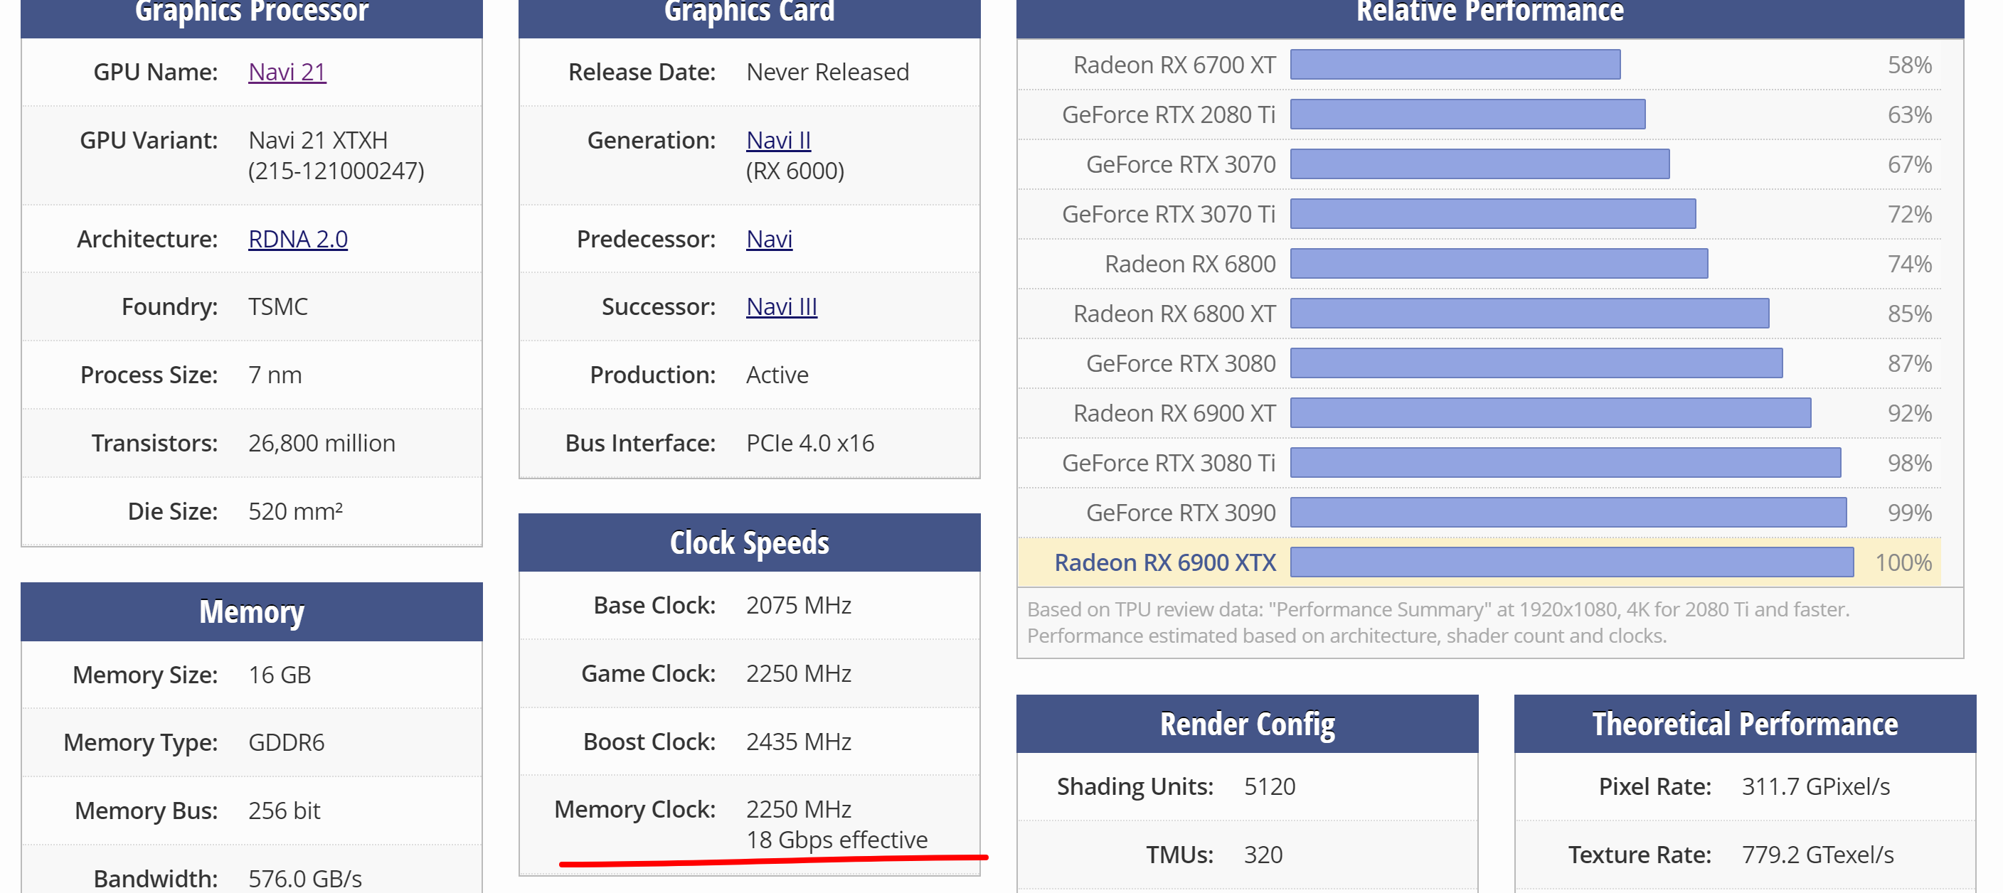Click the Radeon RX 6900 XT performance bar

[x=1550, y=414]
